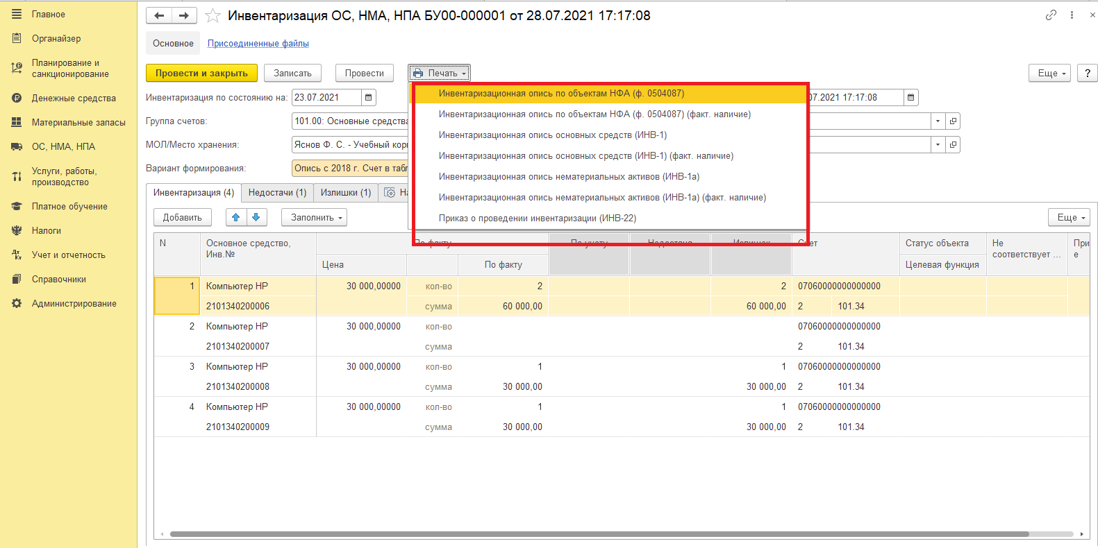Expand the table Еще menu

(1070, 217)
